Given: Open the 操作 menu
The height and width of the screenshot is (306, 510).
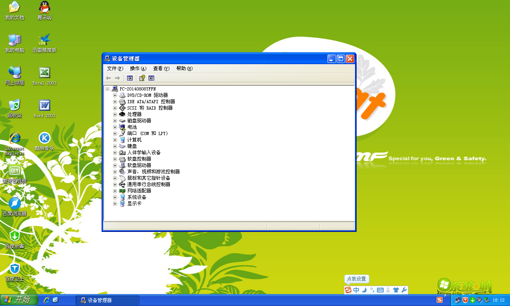Looking at the screenshot, I should pyautogui.click(x=137, y=68).
